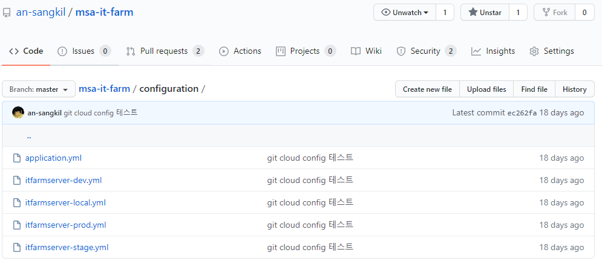This screenshot has height=264, width=602.
Task: Click the Code angle-brackets icon
Action: coord(14,51)
